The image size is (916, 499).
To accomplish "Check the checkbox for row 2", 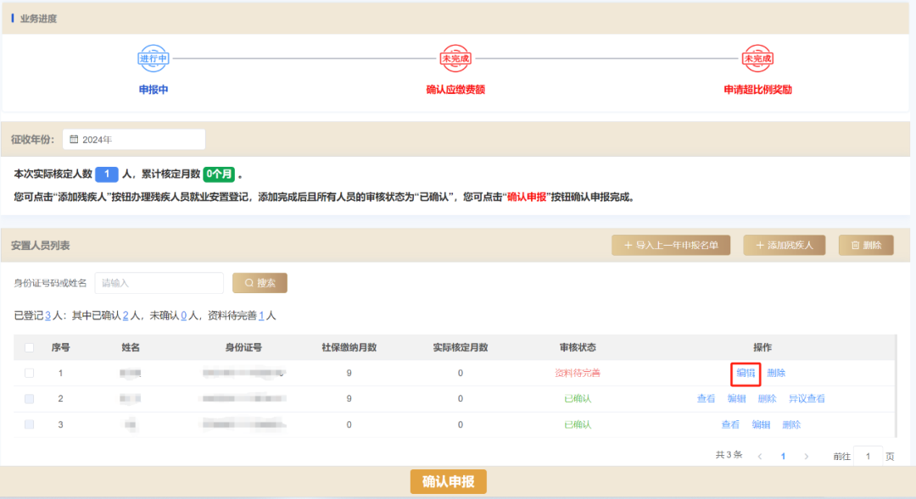I will tap(29, 398).
